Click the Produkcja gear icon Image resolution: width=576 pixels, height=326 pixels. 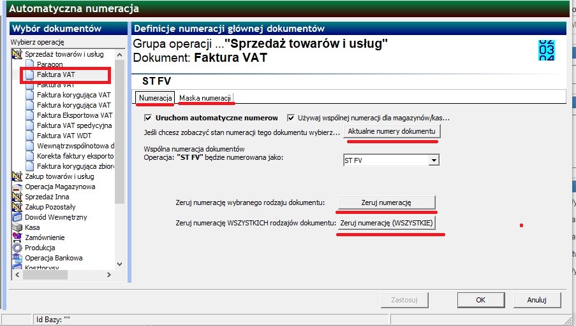[x=17, y=248]
